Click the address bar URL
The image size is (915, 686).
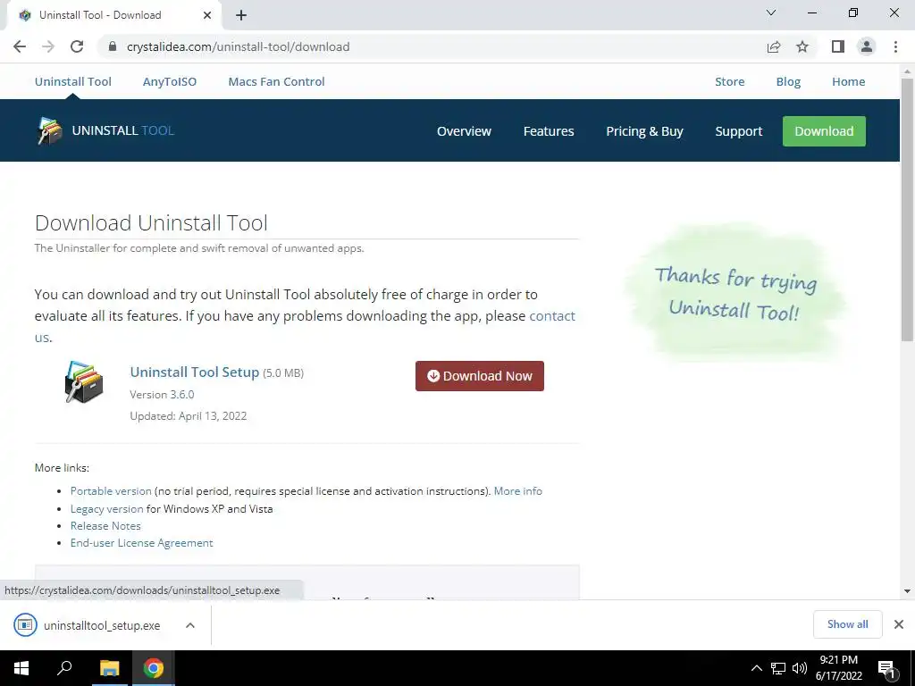pos(238,46)
